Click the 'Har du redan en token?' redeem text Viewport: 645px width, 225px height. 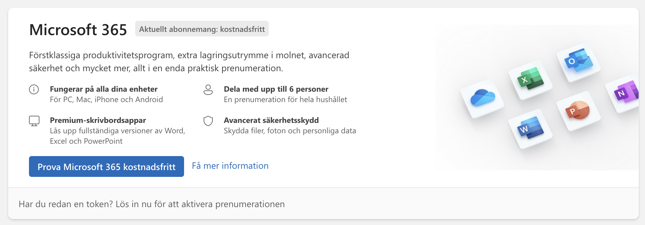[x=152, y=204]
